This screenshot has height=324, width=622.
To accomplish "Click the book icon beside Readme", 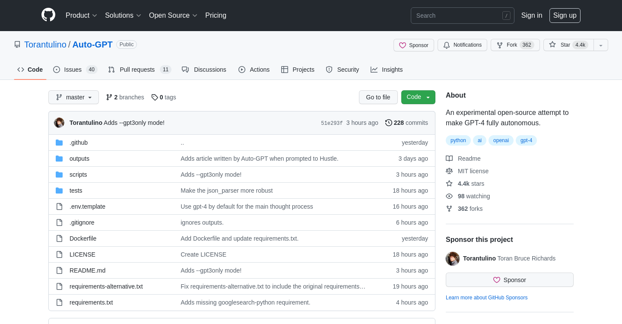I will pyautogui.click(x=449, y=159).
